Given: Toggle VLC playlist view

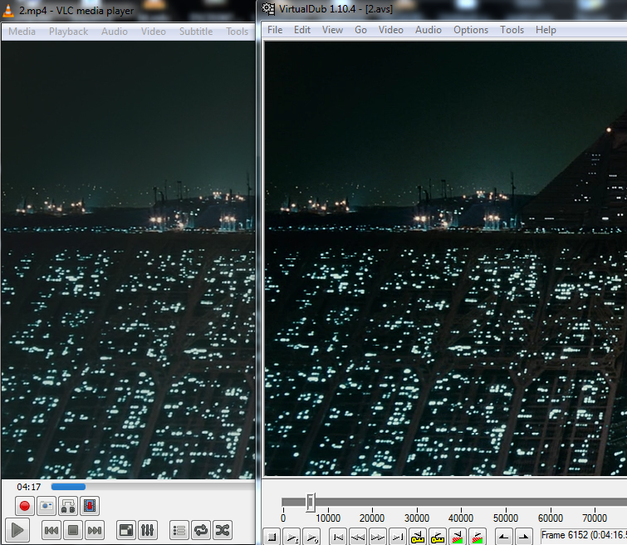Looking at the screenshot, I should [x=179, y=530].
